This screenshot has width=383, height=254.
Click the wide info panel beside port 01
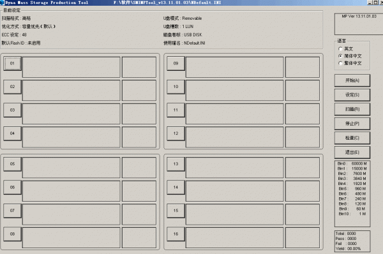(71, 67)
